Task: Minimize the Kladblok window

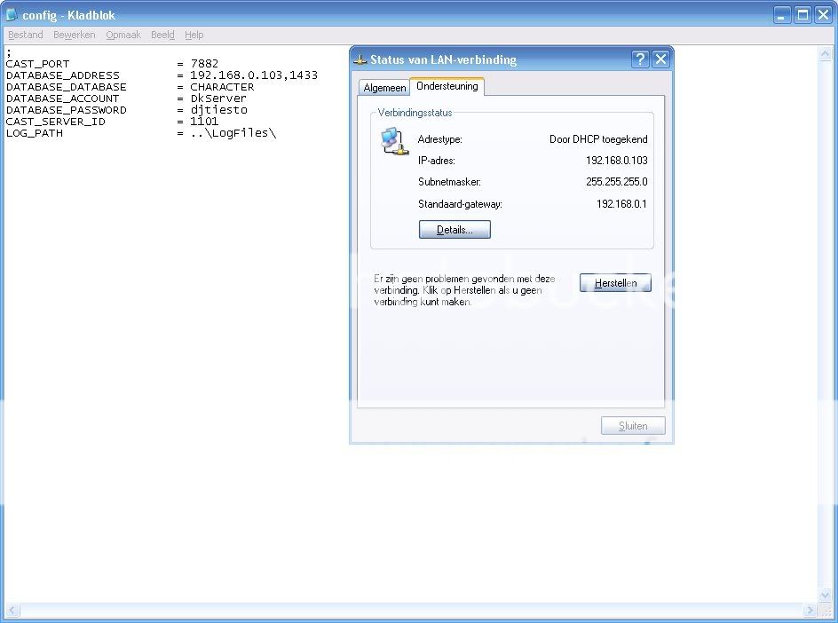Action: 782,14
